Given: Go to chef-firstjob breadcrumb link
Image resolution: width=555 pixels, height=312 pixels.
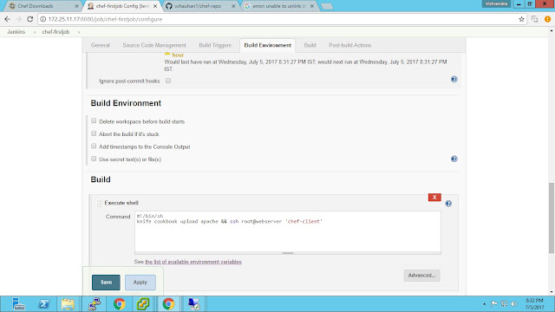Looking at the screenshot, I should [55, 32].
